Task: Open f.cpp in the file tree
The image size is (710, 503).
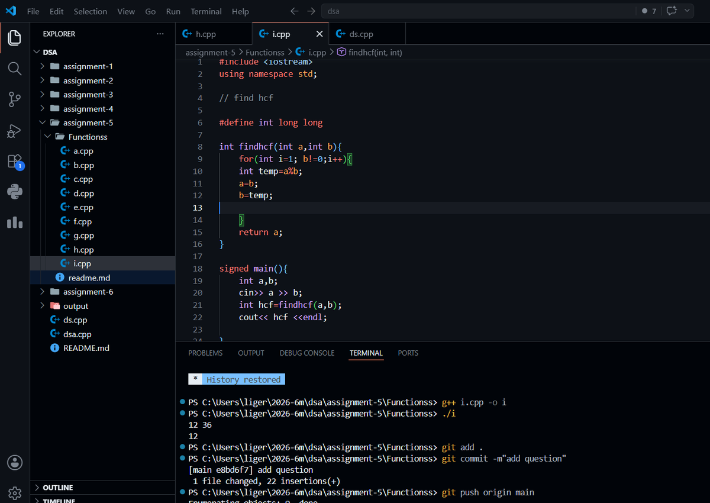Action: click(x=102, y=221)
